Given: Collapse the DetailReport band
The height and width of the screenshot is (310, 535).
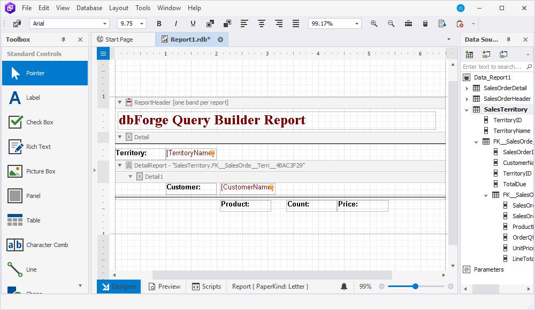Looking at the screenshot, I should point(120,165).
